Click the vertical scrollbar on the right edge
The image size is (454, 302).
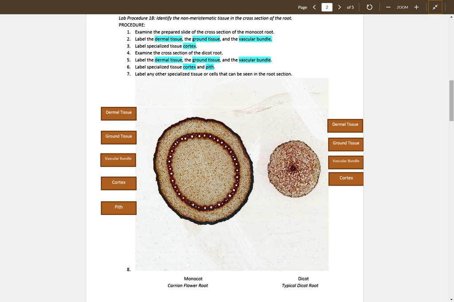(x=451, y=97)
